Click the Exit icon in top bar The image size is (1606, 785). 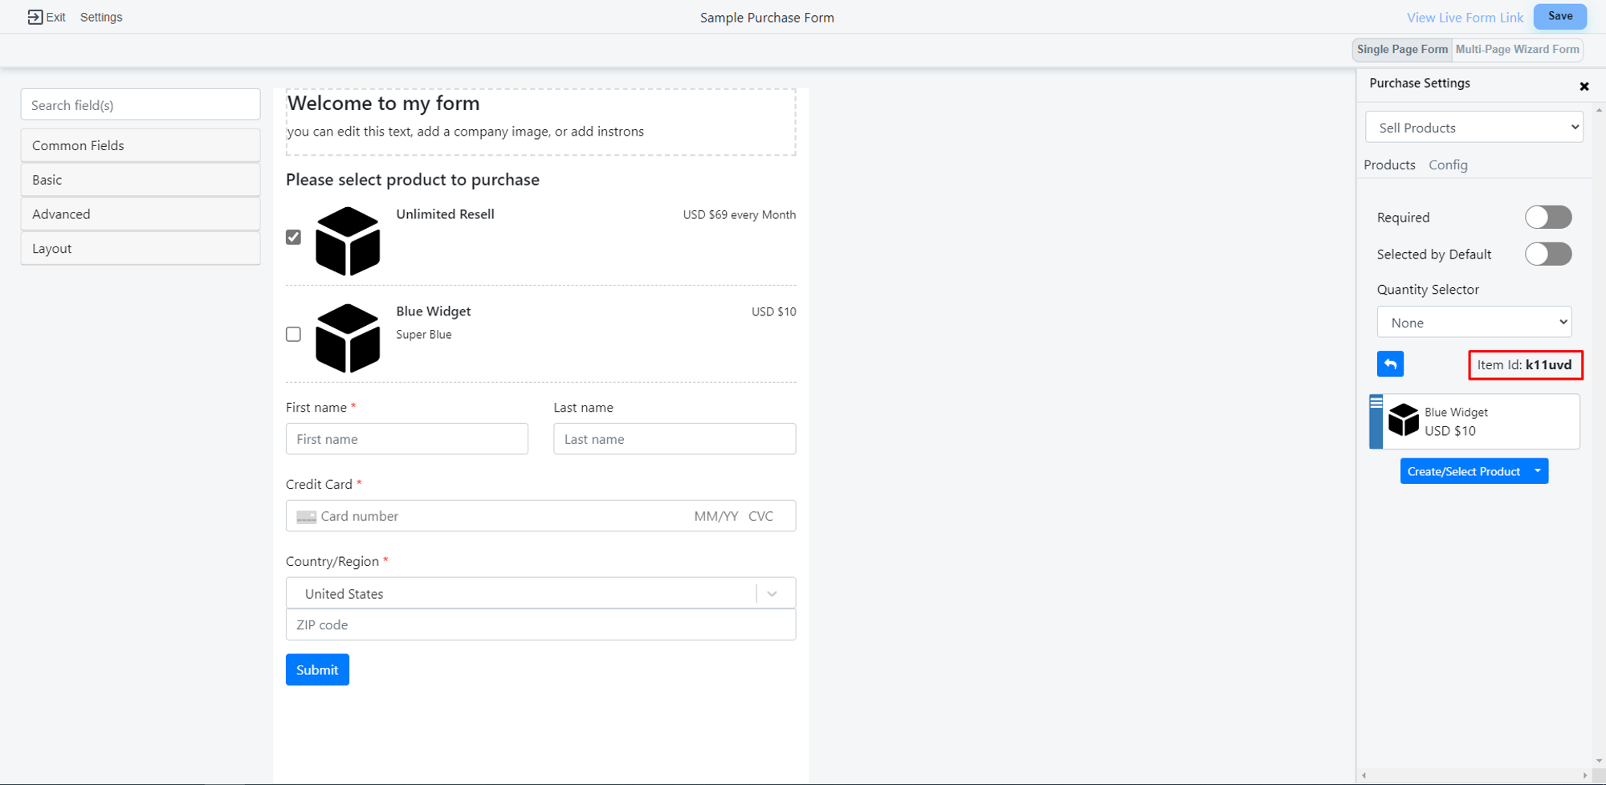point(35,17)
